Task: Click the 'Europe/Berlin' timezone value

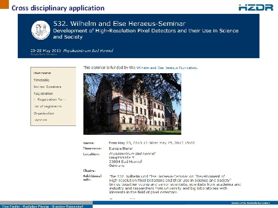Action: tap(121, 149)
